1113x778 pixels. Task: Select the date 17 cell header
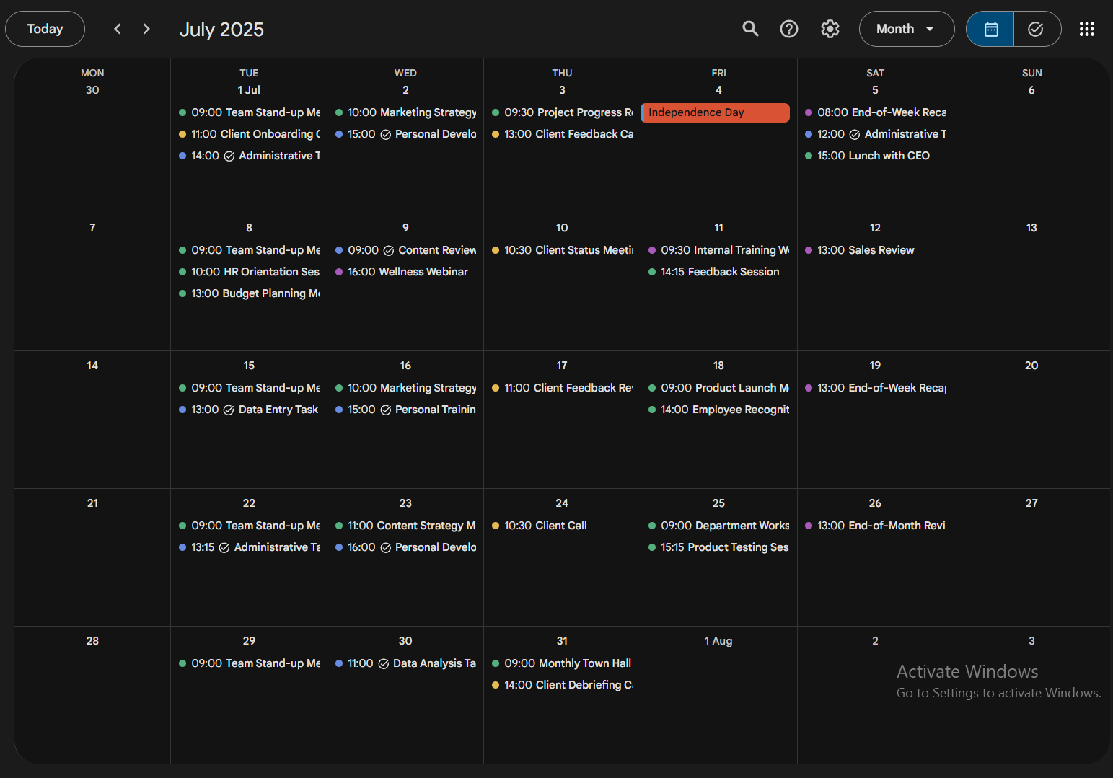click(562, 366)
